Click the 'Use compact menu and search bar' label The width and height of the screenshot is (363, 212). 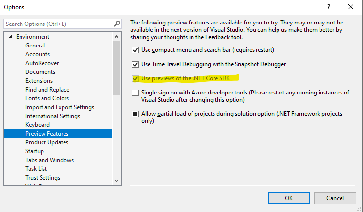pos(208,50)
